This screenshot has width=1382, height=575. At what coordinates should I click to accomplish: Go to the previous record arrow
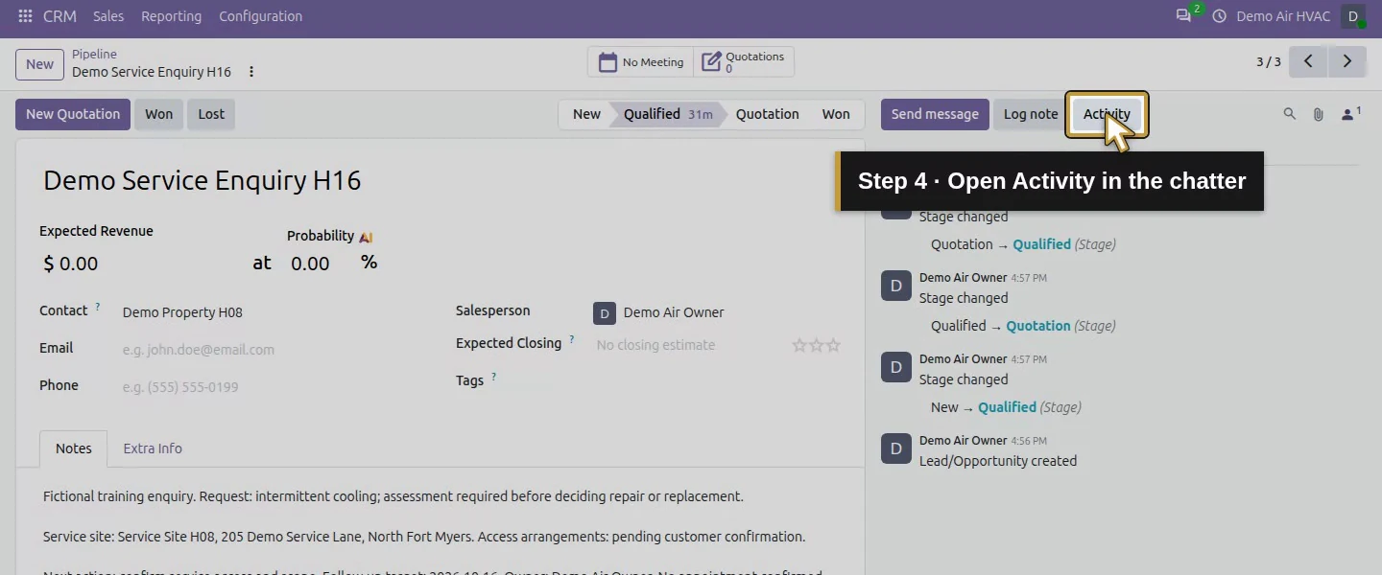coord(1308,61)
